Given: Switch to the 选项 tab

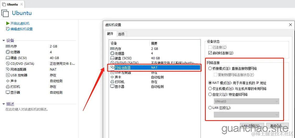Looking at the screenshot, I should (121, 34).
